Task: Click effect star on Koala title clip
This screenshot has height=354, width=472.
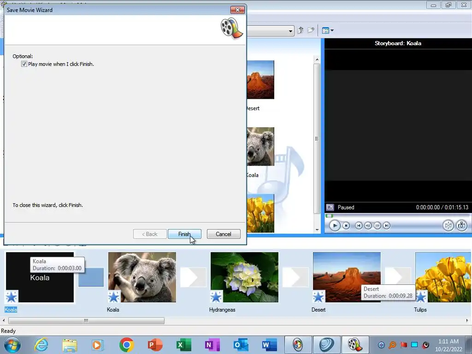Action: coord(12,297)
